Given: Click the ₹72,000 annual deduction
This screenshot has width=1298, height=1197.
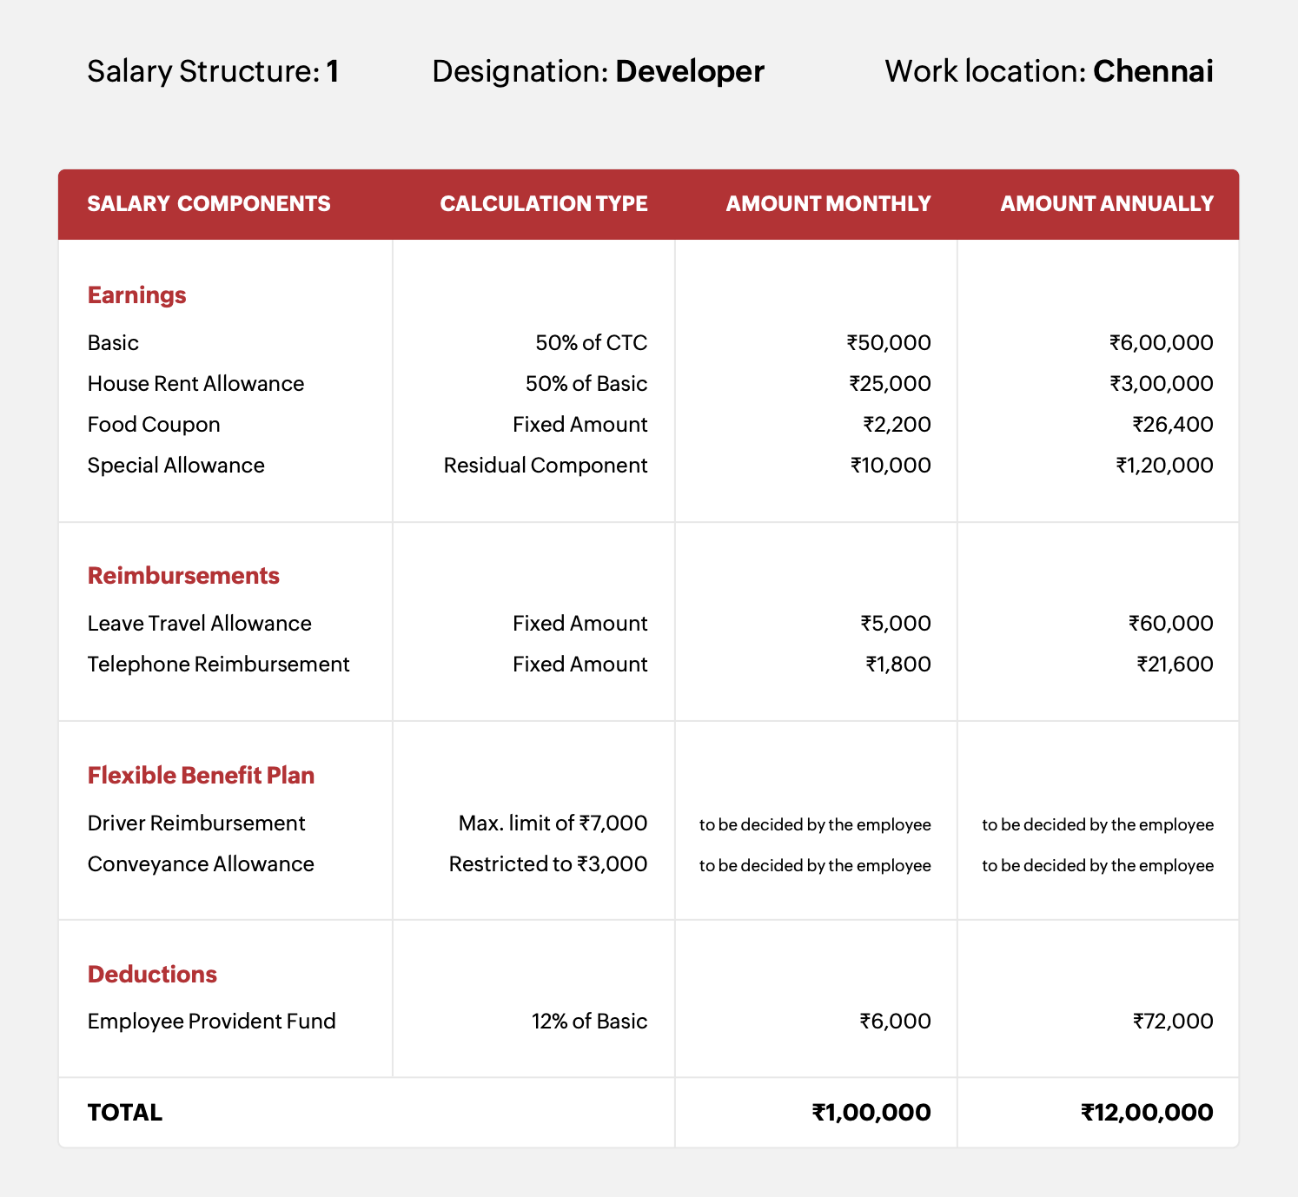Looking at the screenshot, I should pos(1173,1022).
